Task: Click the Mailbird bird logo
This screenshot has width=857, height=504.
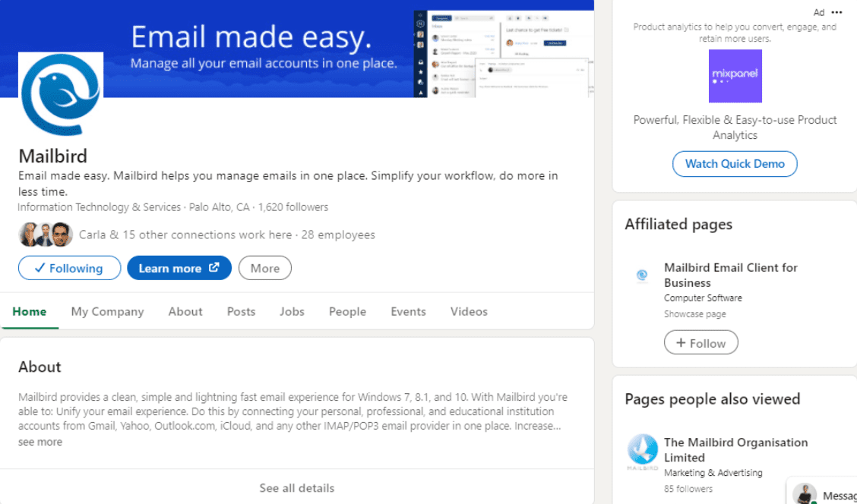Action: pyautogui.click(x=61, y=94)
